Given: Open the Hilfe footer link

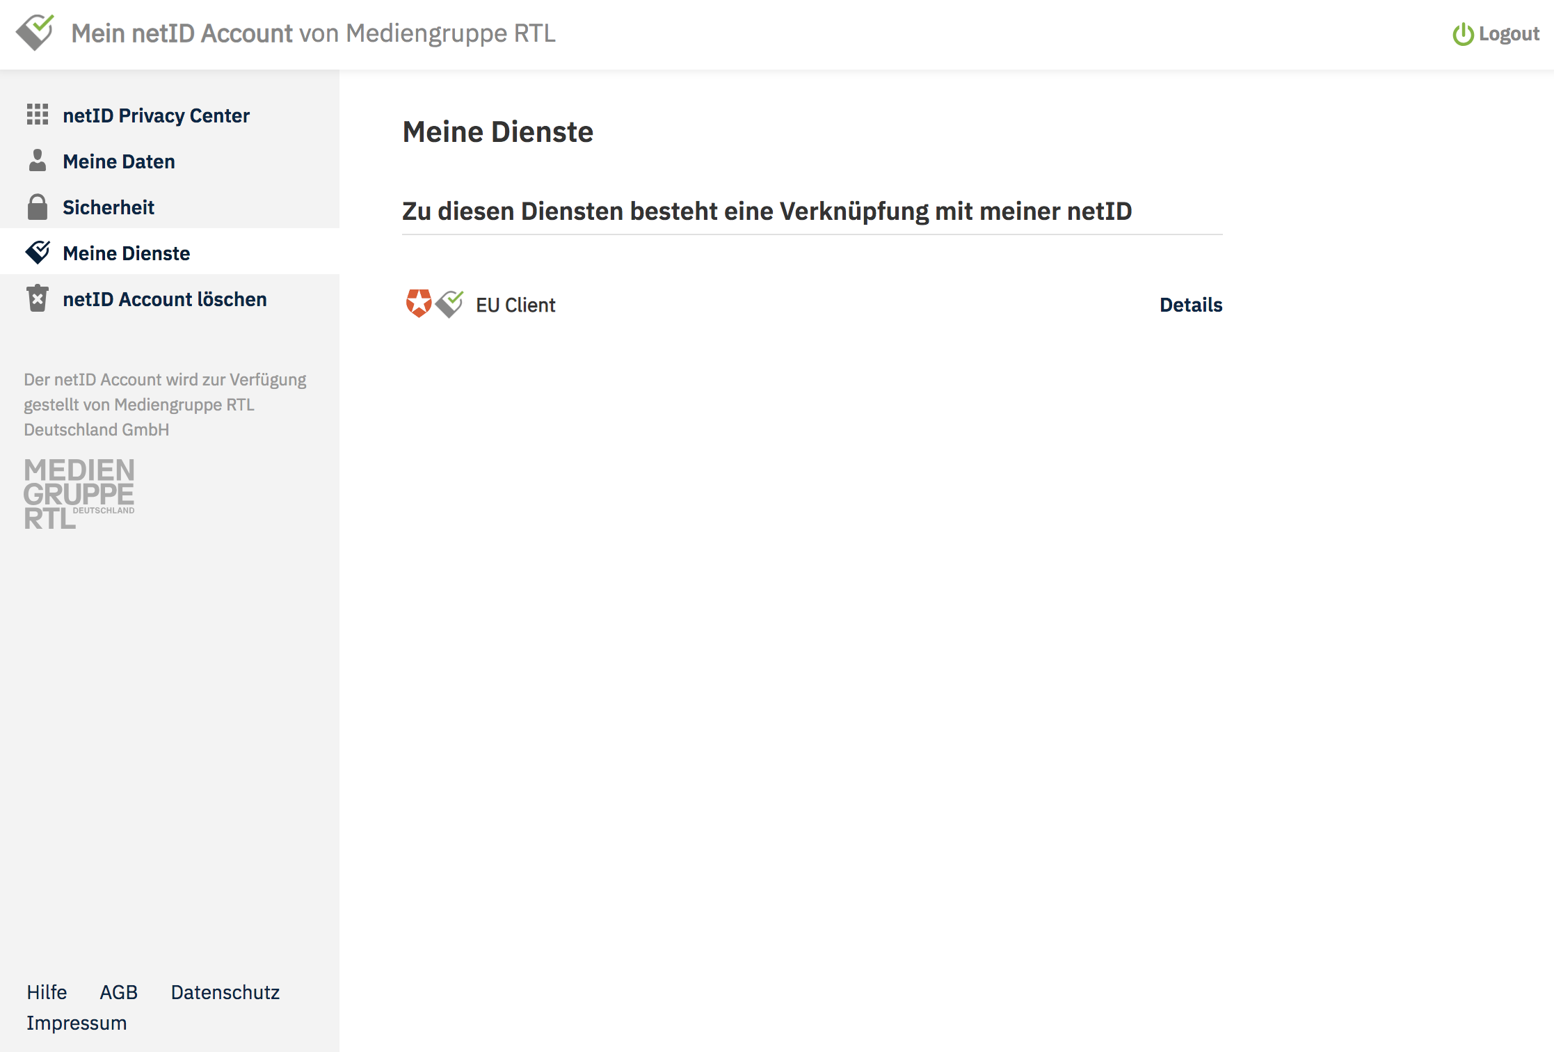Looking at the screenshot, I should [47, 992].
